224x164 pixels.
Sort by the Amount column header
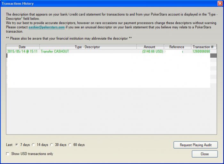150,47
